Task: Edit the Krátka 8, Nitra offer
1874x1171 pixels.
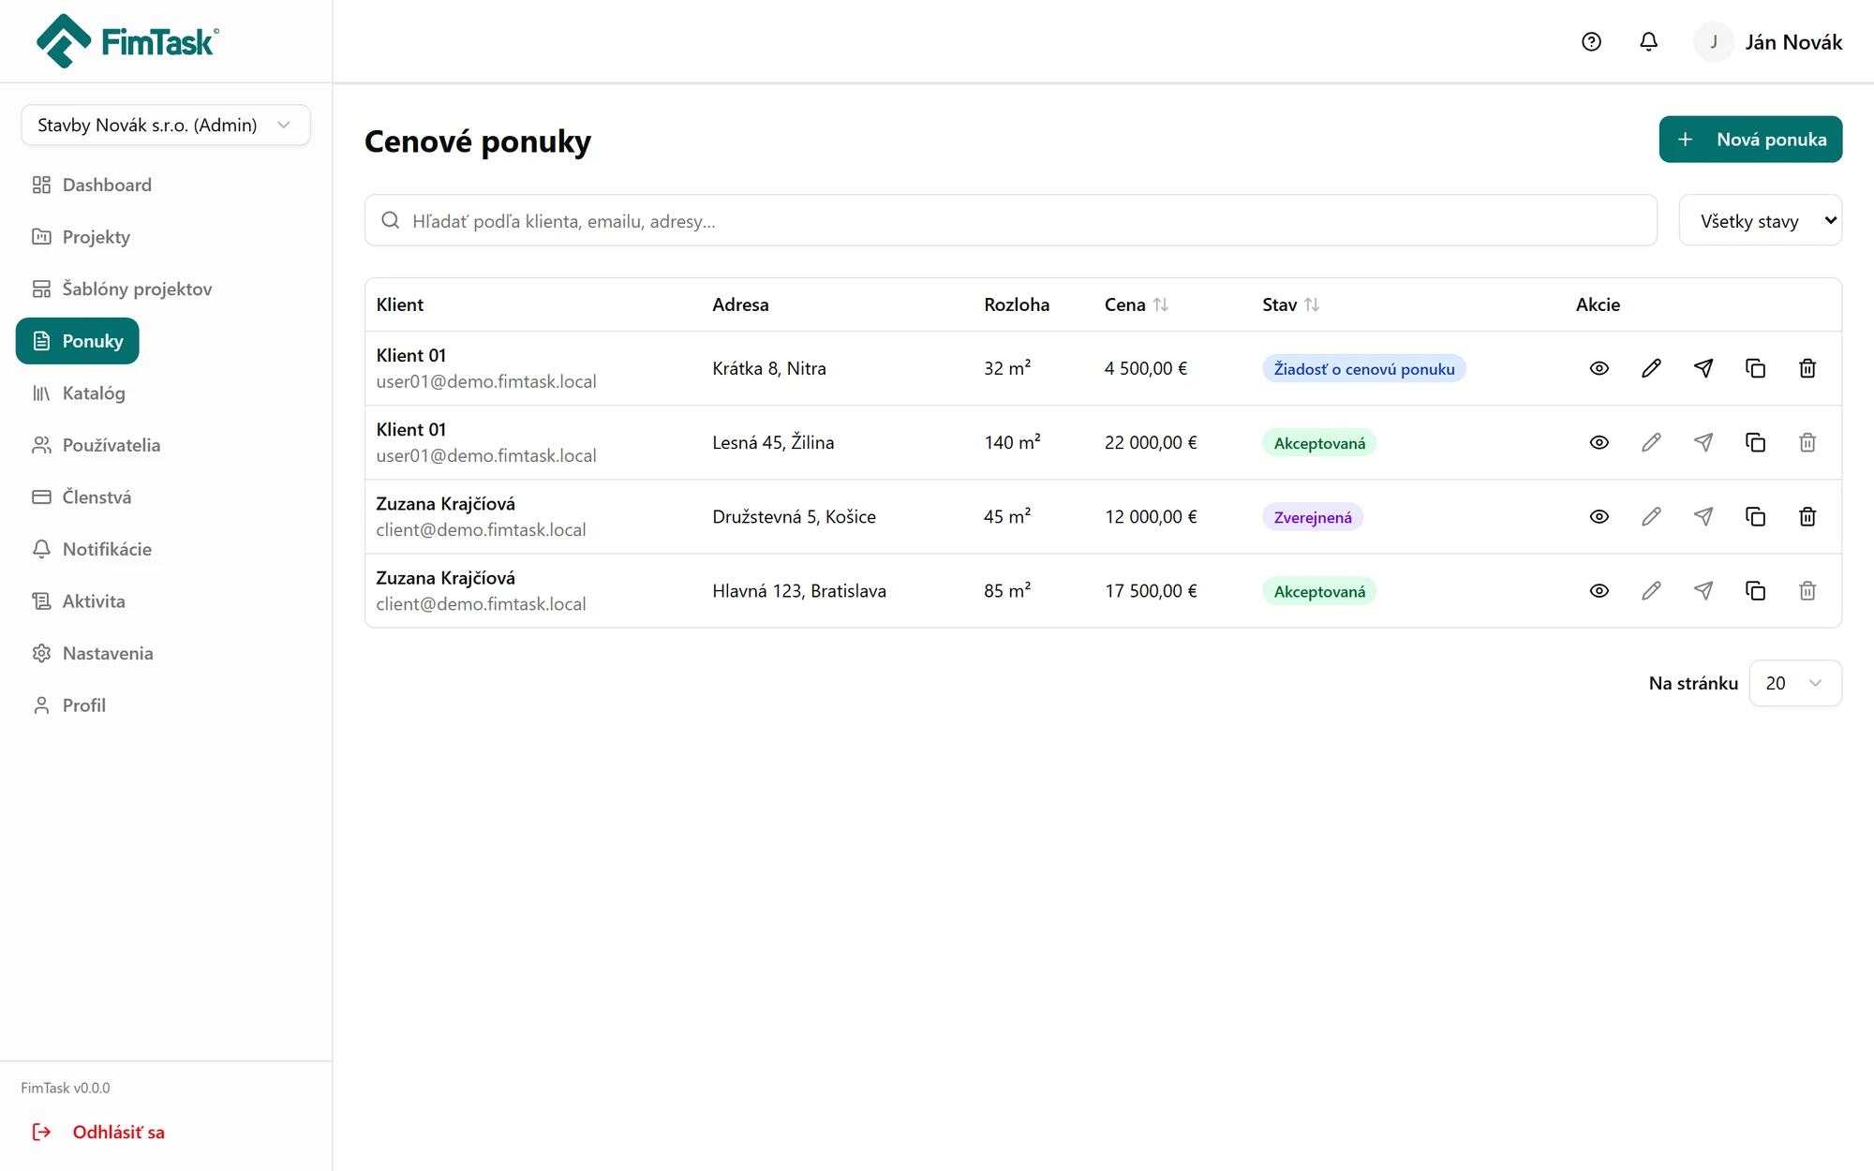Action: click(1651, 368)
